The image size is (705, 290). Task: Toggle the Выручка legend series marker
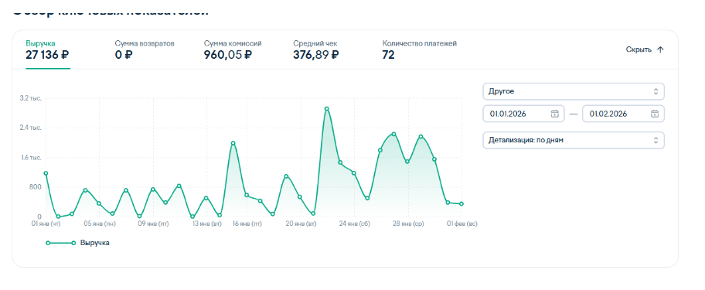(61, 243)
